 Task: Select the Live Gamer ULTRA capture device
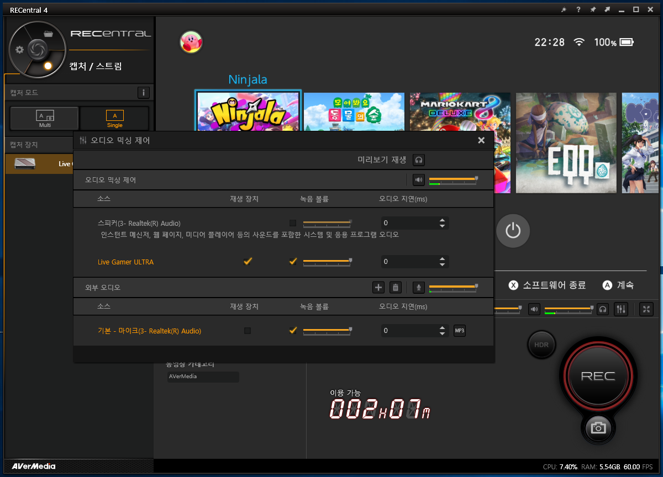point(39,164)
